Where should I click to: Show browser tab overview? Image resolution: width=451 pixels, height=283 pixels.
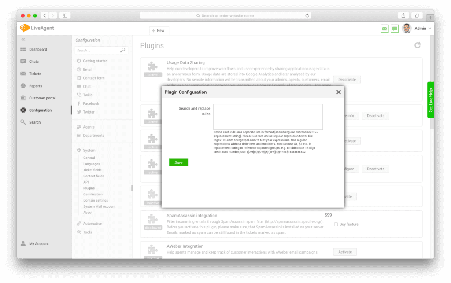tap(417, 15)
